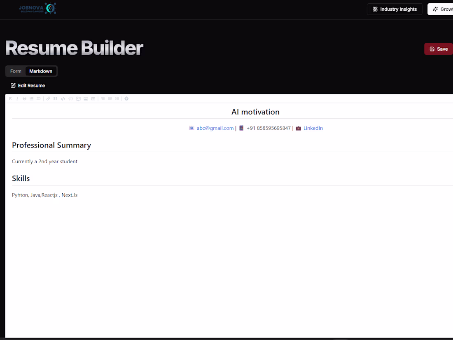Open the abc@gmail.com email link
The width and height of the screenshot is (453, 340).
click(x=215, y=128)
